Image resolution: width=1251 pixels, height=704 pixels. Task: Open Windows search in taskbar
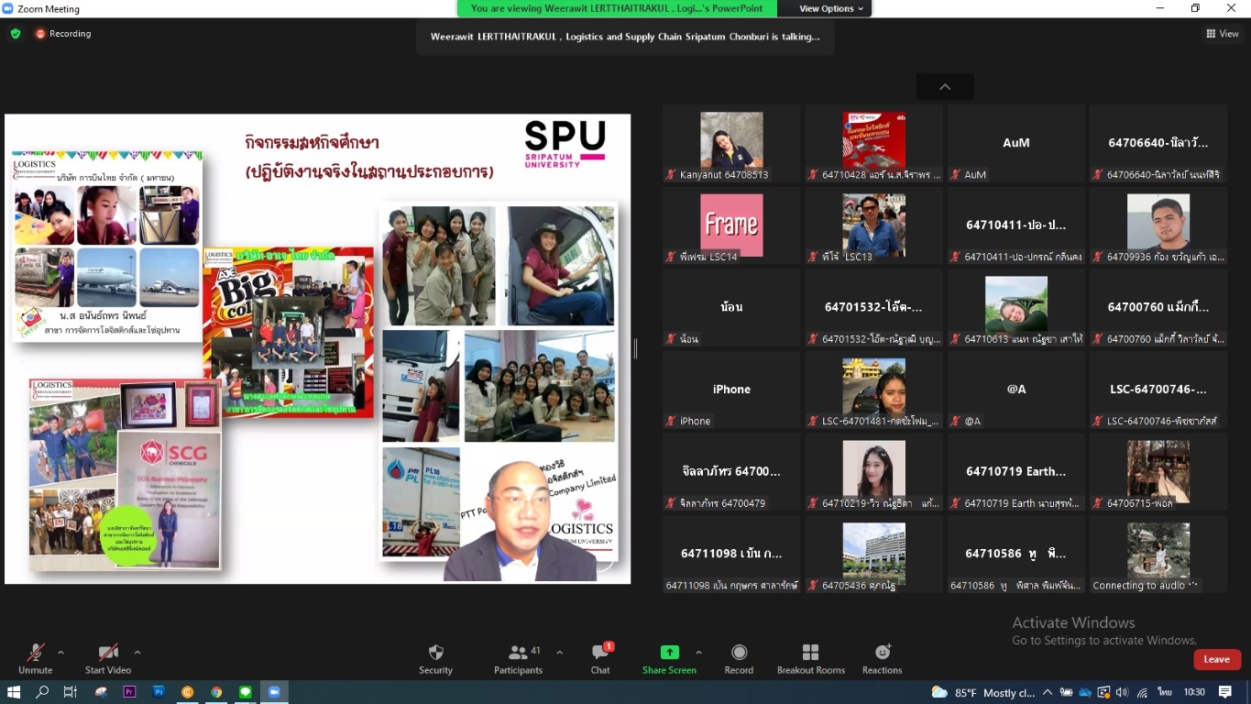42,692
